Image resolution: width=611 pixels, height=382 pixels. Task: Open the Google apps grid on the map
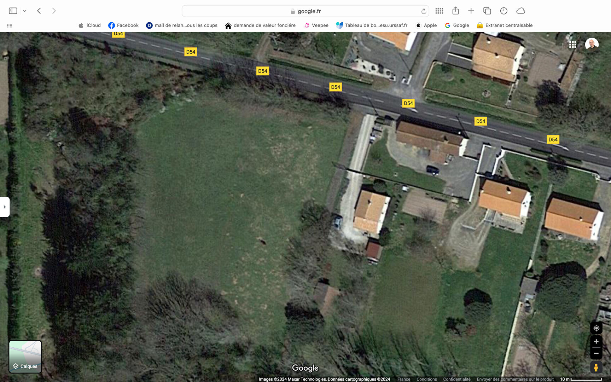[573, 45]
